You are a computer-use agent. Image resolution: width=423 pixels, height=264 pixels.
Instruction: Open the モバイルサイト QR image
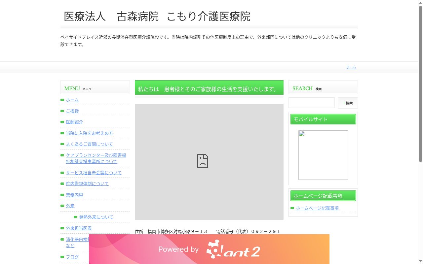(323, 155)
